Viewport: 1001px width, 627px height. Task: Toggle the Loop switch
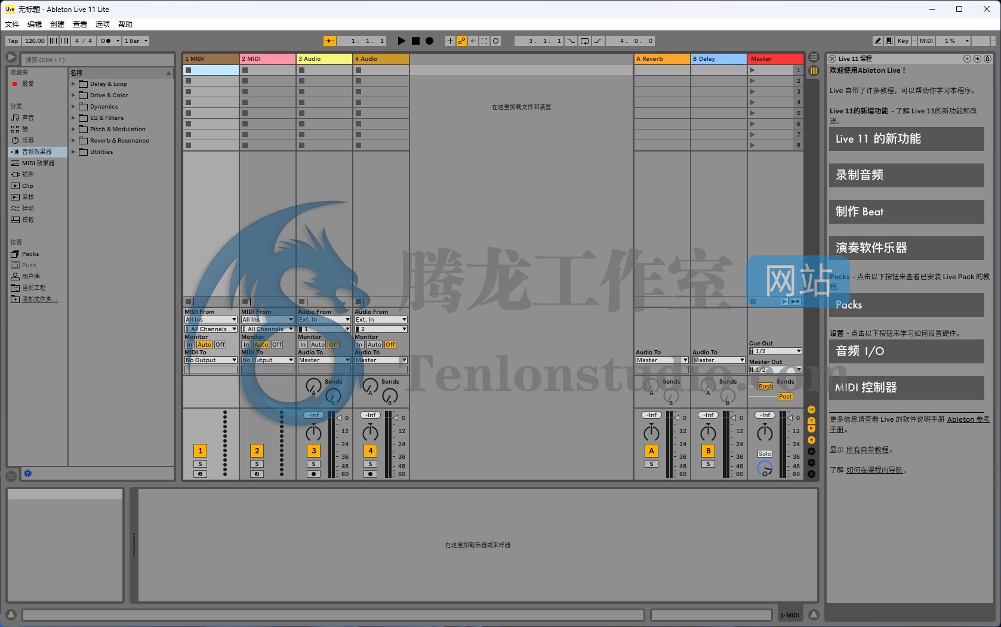click(584, 41)
